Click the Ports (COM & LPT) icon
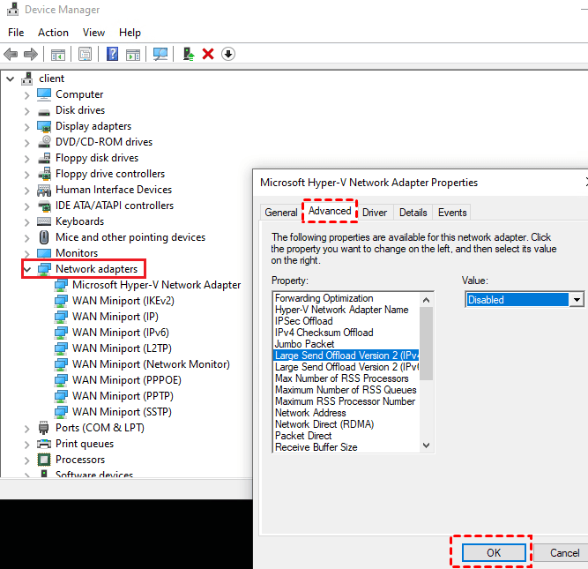This screenshot has width=588, height=569. pyautogui.click(x=44, y=428)
